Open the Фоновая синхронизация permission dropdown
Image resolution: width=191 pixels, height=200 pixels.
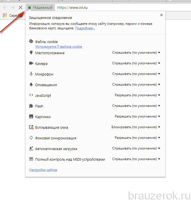tap(138, 138)
